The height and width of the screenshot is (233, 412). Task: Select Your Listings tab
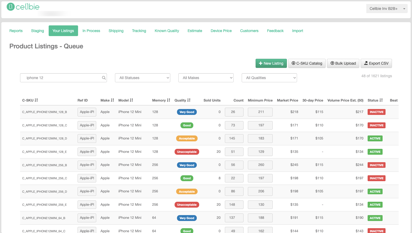point(63,31)
